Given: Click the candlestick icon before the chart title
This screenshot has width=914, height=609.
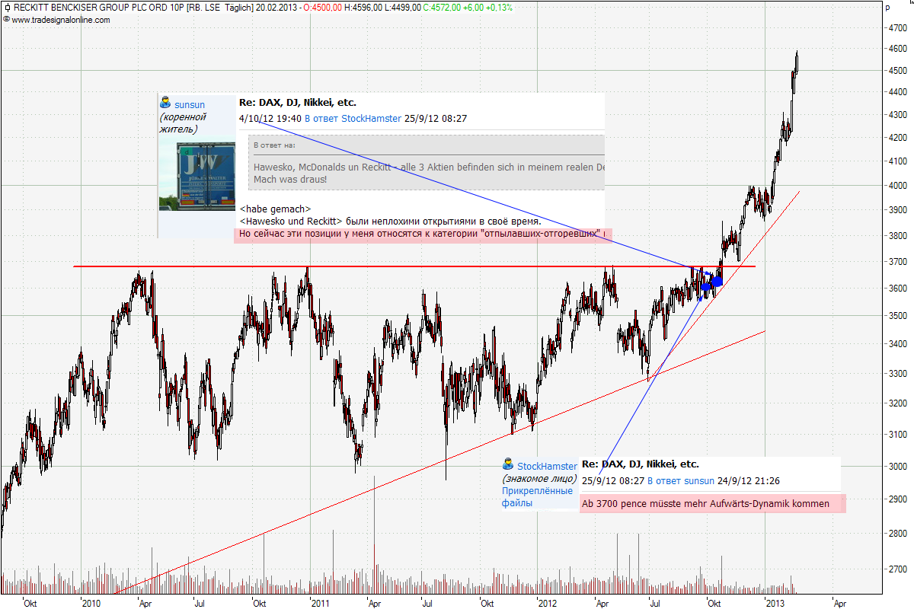Looking at the screenshot, I should [8, 8].
